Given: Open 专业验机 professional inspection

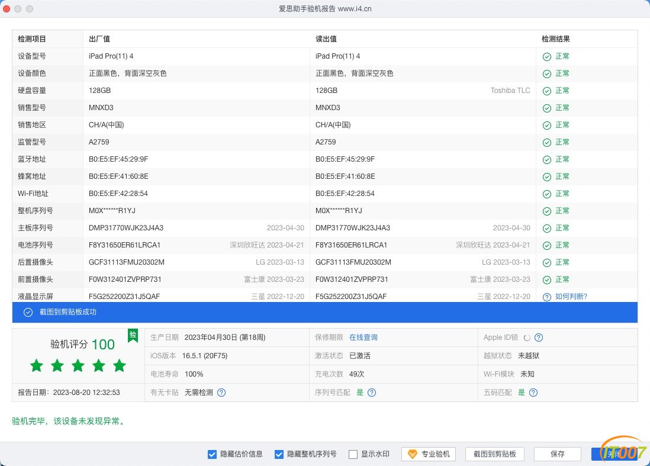Looking at the screenshot, I should point(428,454).
